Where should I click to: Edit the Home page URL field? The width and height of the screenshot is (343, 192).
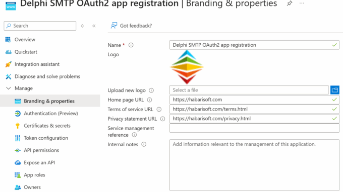point(254,100)
